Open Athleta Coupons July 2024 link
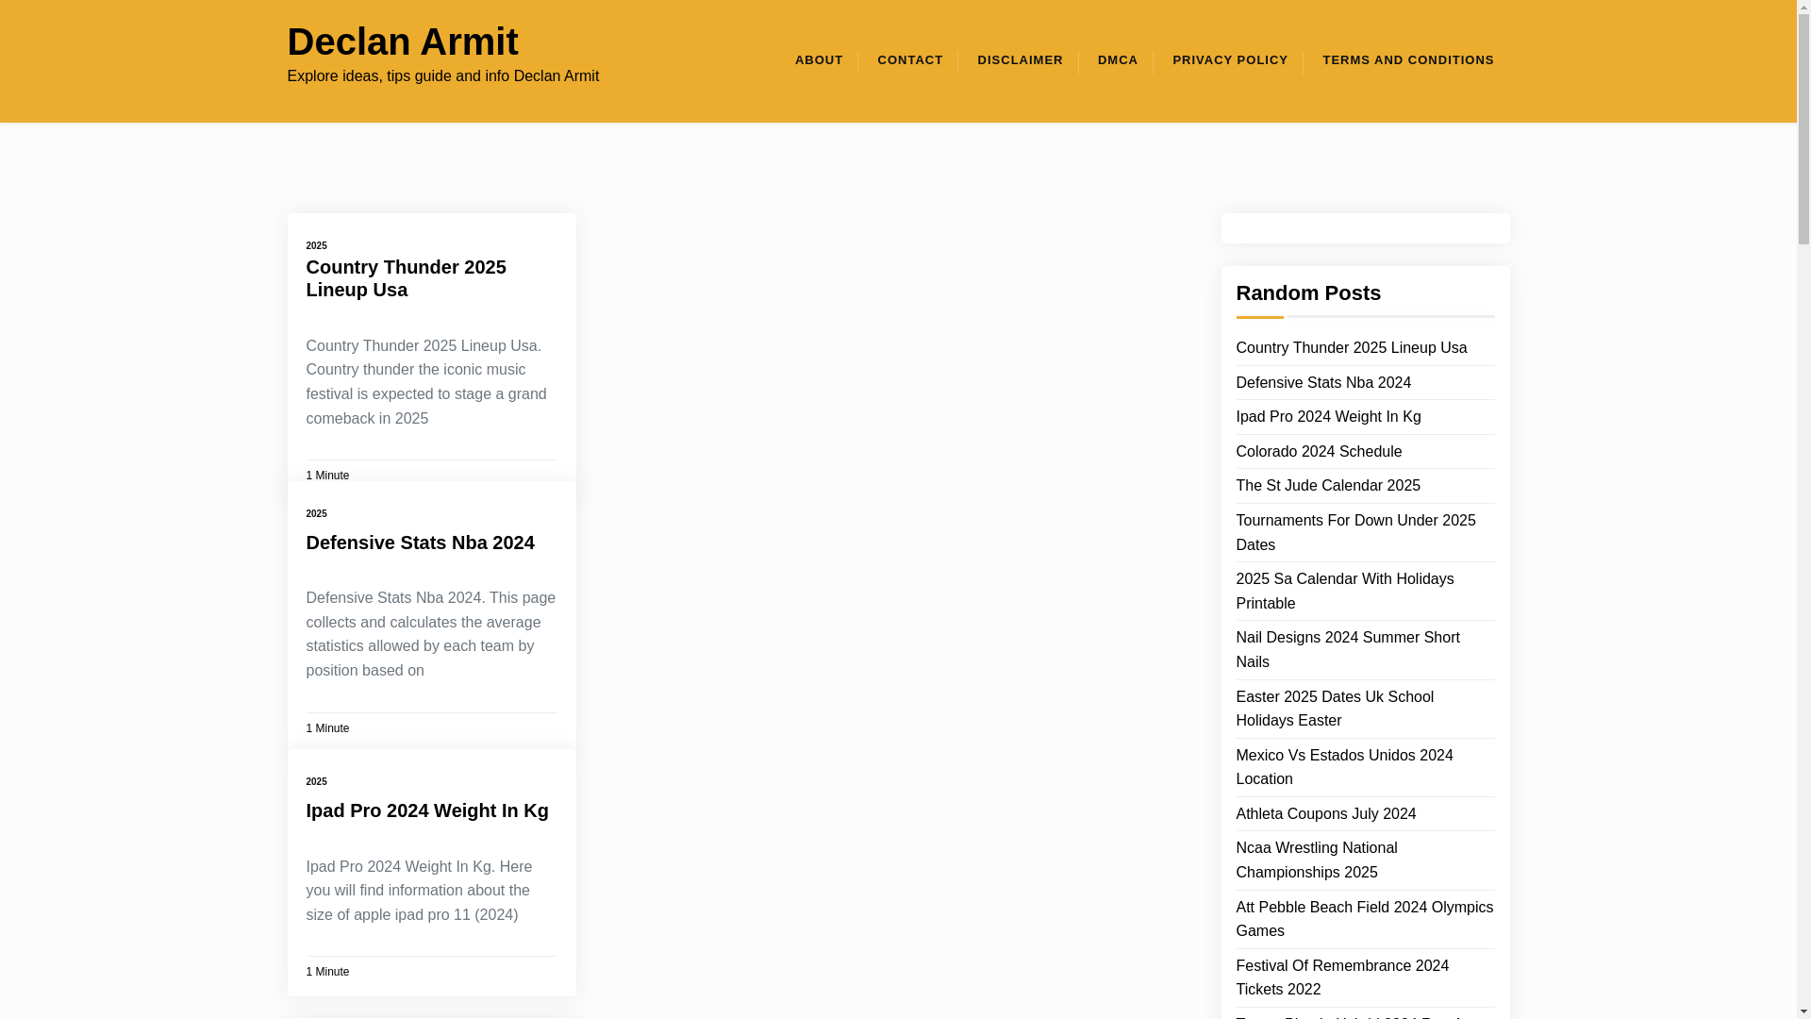Image resolution: width=1811 pixels, height=1019 pixels. coord(1325,813)
